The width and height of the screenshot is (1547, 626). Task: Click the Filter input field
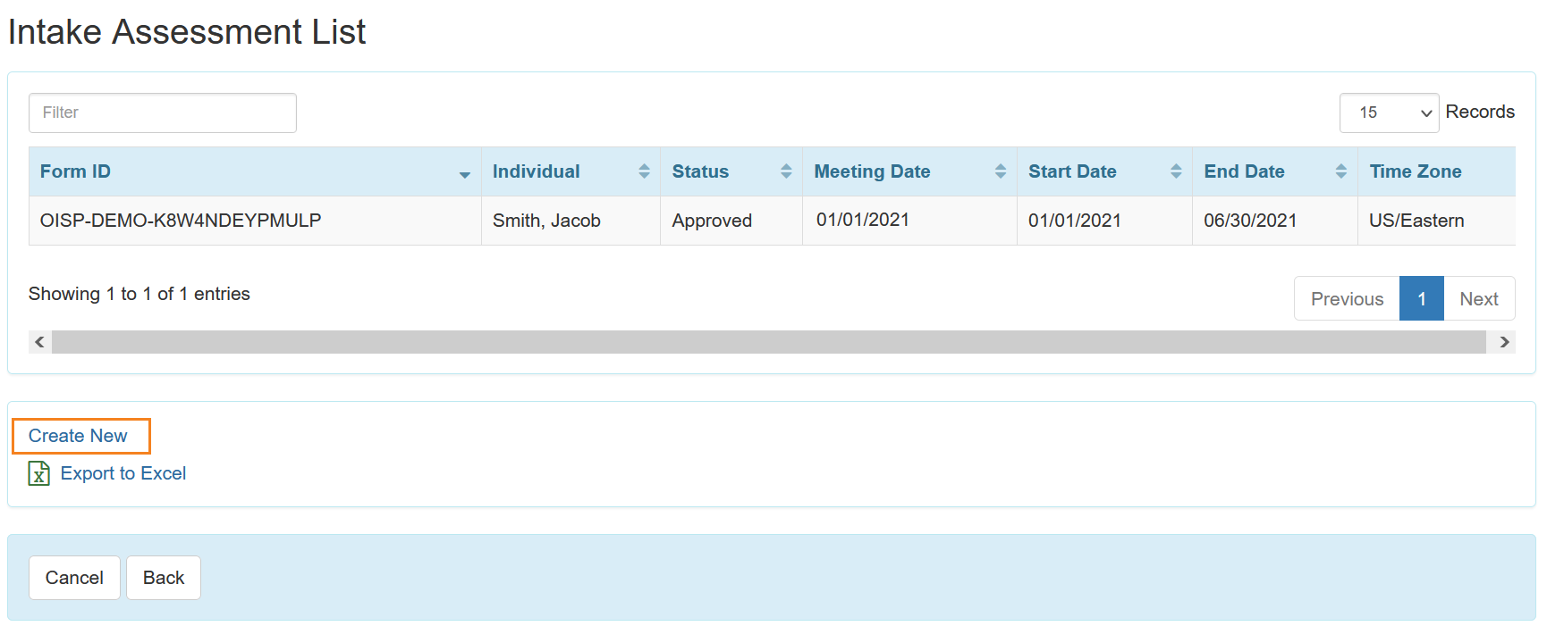click(163, 113)
